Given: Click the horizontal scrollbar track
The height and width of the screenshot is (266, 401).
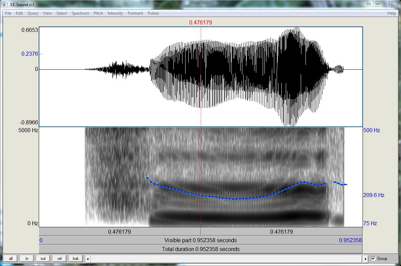Looking at the screenshot, I should [x=227, y=259].
